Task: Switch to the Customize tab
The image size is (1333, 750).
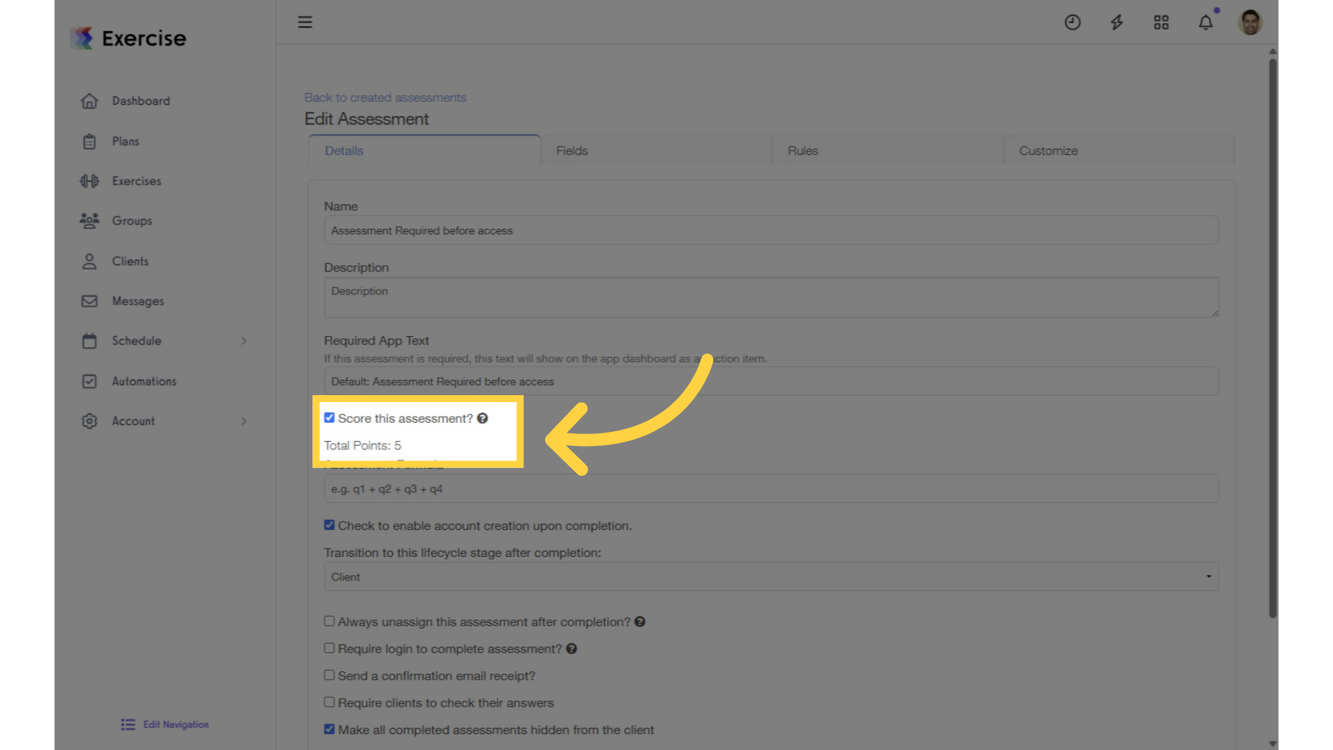Action: tap(1119, 151)
